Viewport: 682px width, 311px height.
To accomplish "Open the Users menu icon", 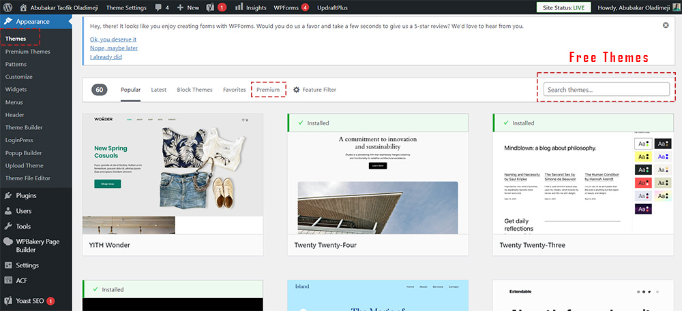I will (x=8, y=211).
